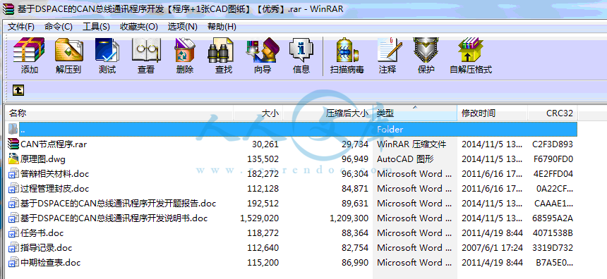Click the Word icon of 答辩相关材料.doc
The height and width of the screenshot is (279, 607).
pos(13,173)
